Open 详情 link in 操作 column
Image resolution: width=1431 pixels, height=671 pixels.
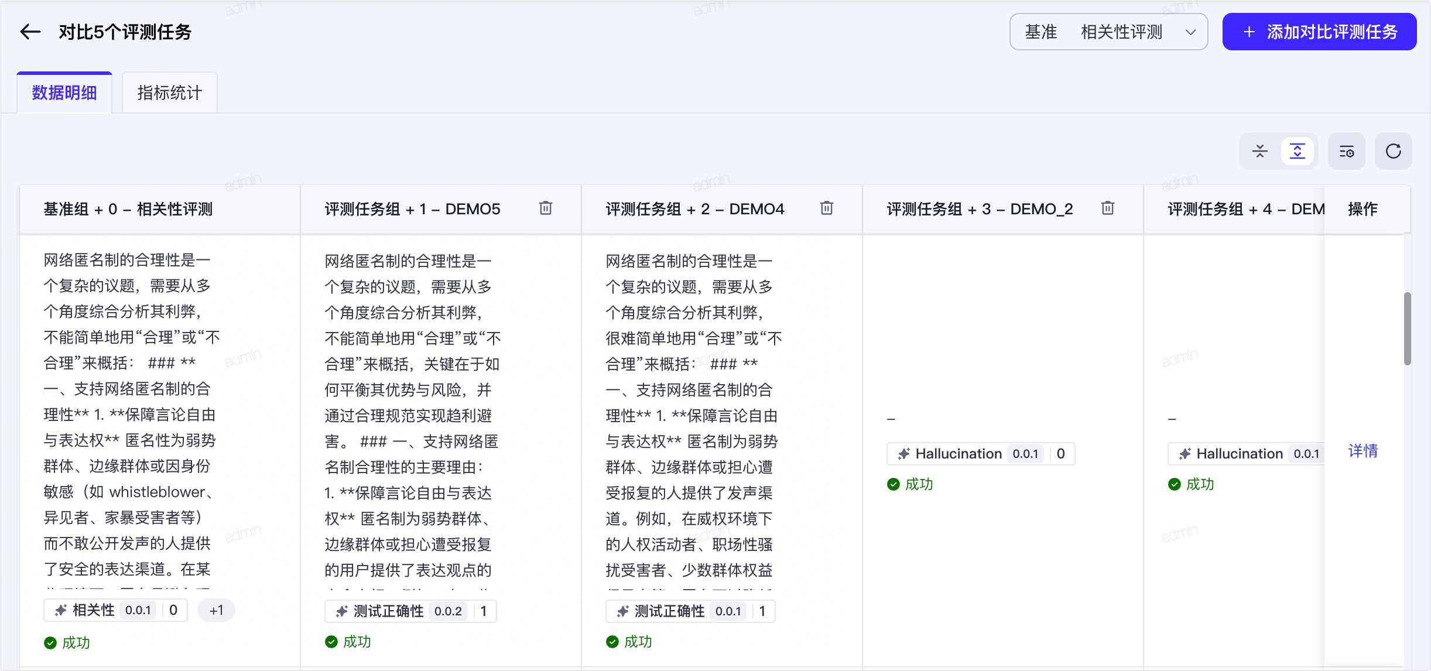(1363, 451)
